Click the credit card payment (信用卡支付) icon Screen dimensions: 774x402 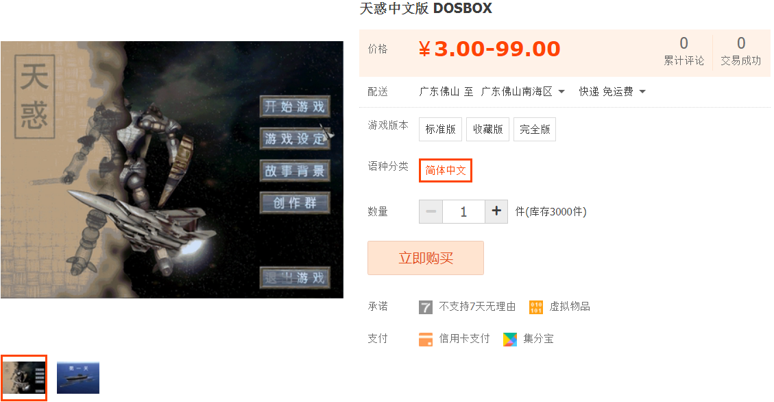point(426,340)
